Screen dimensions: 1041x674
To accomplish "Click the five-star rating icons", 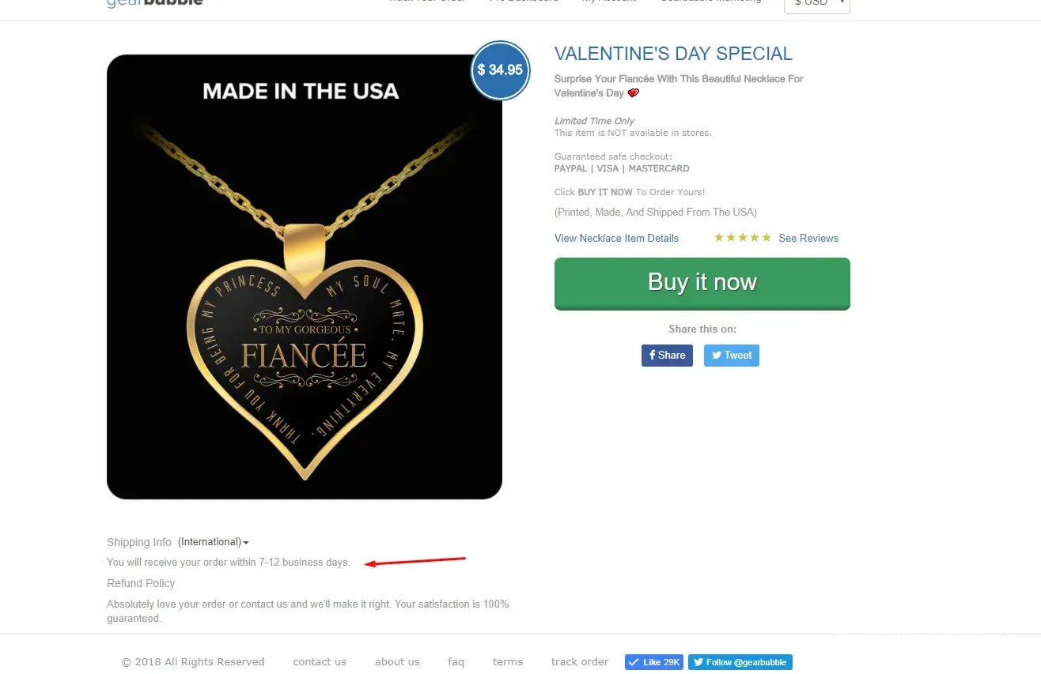I will (x=742, y=238).
